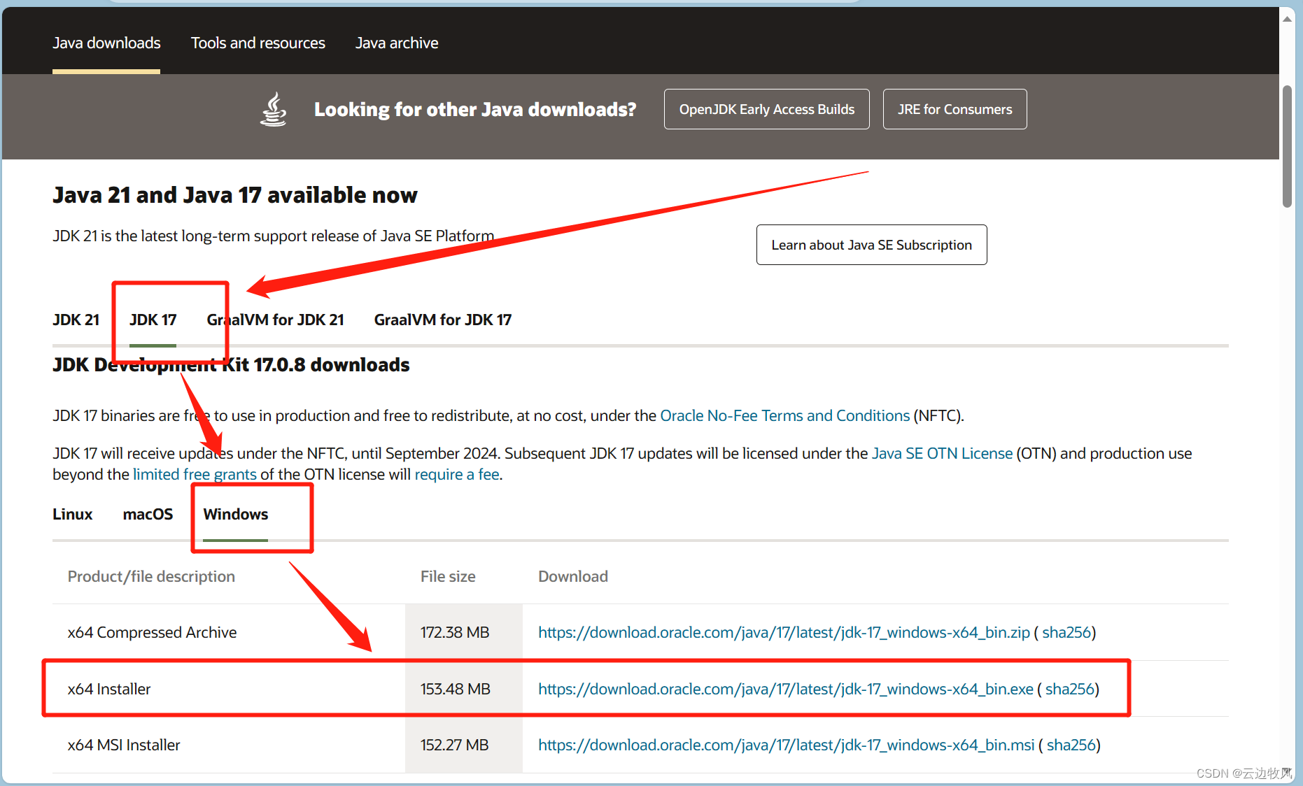Download the jdk-17 windows-x64 msi installer

pos(787,745)
